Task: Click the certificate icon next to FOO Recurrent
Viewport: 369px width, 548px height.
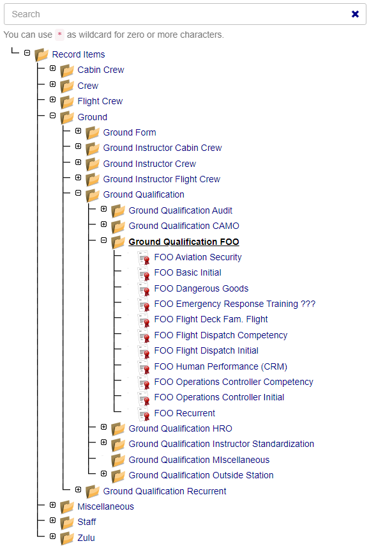Action: (x=144, y=414)
